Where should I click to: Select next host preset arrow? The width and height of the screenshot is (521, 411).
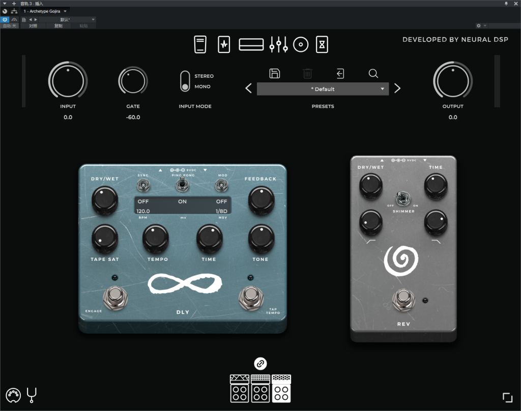click(x=36, y=20)
